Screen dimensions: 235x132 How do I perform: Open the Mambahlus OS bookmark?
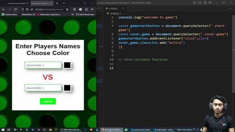27,14
